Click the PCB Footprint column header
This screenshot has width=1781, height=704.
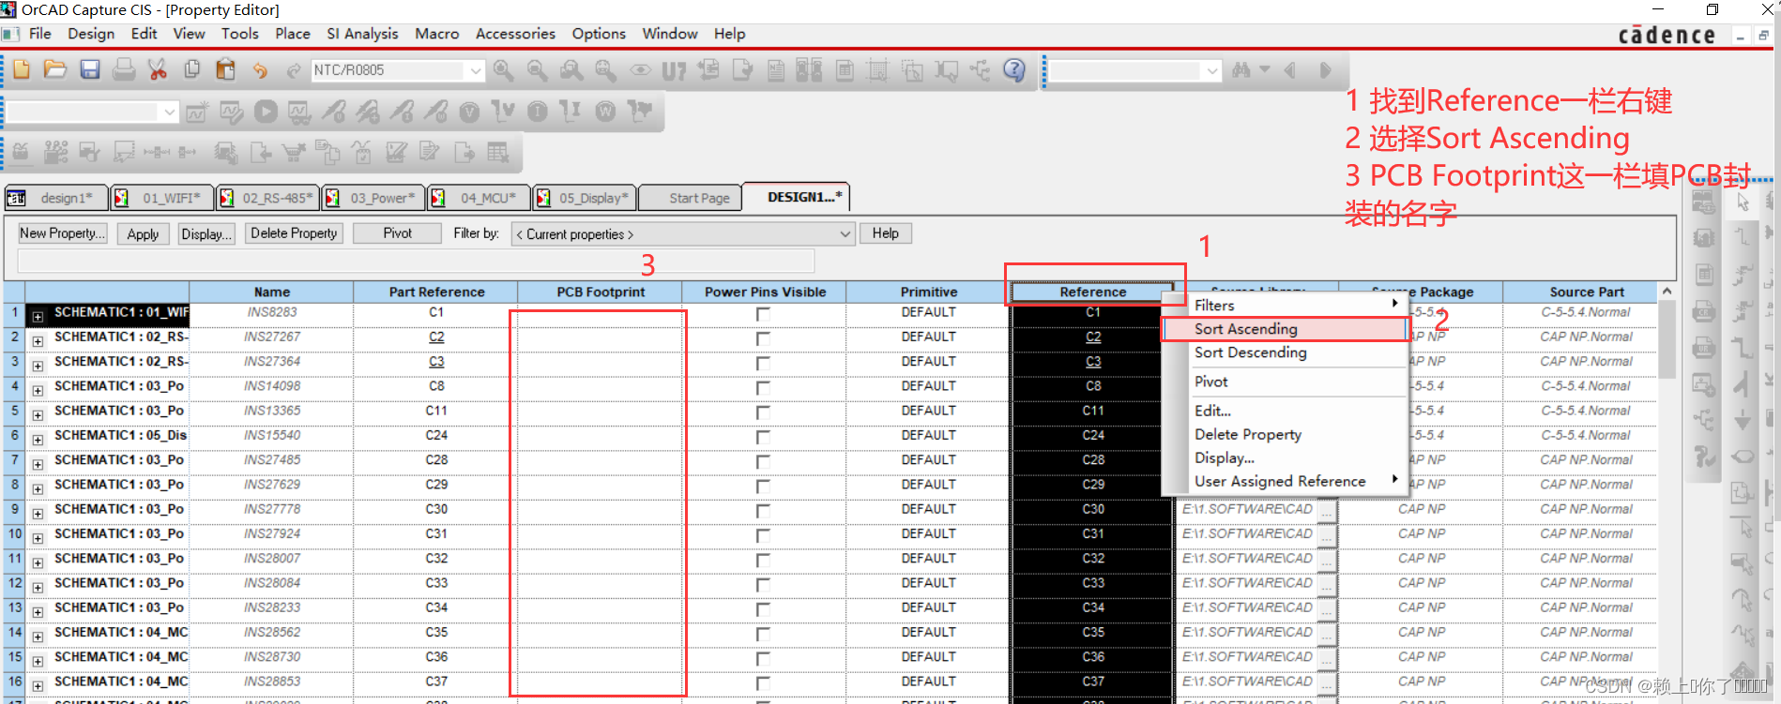(x=600, y=292)
